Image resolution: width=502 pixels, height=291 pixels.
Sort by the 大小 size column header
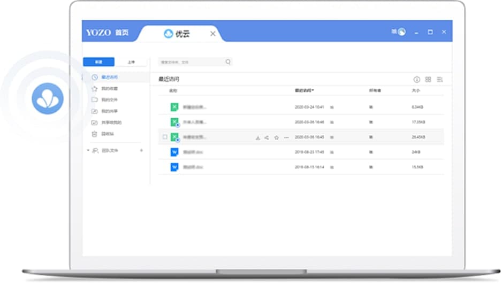coord(415,90)
